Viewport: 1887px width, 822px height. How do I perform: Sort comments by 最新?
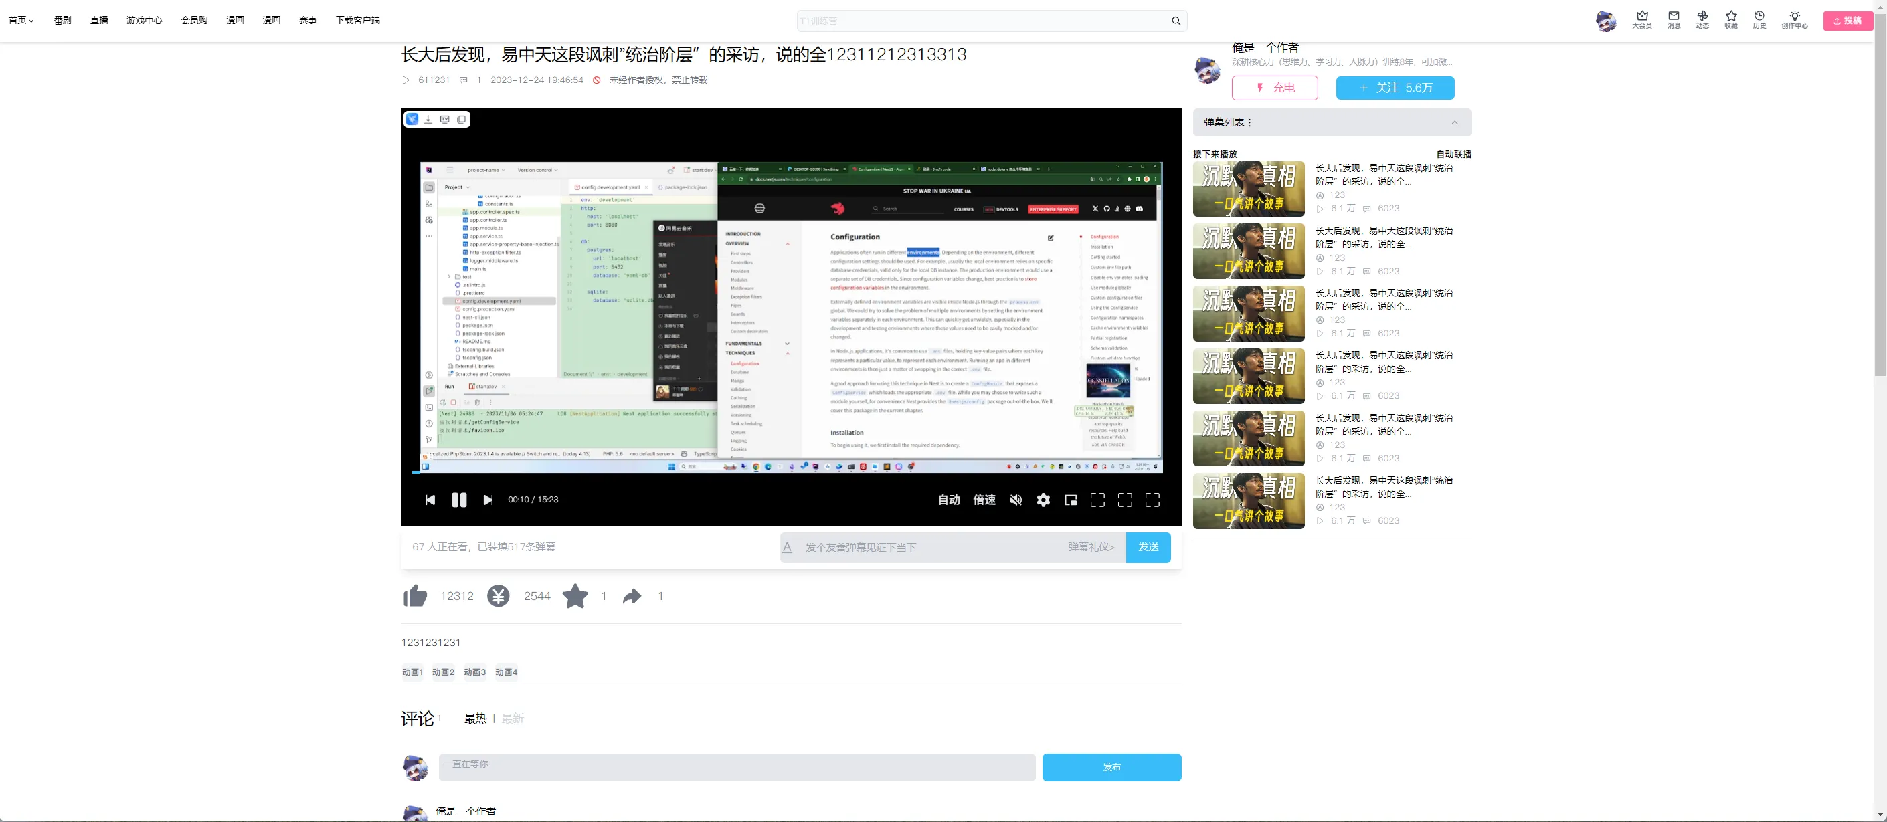(x=513, y=719)
